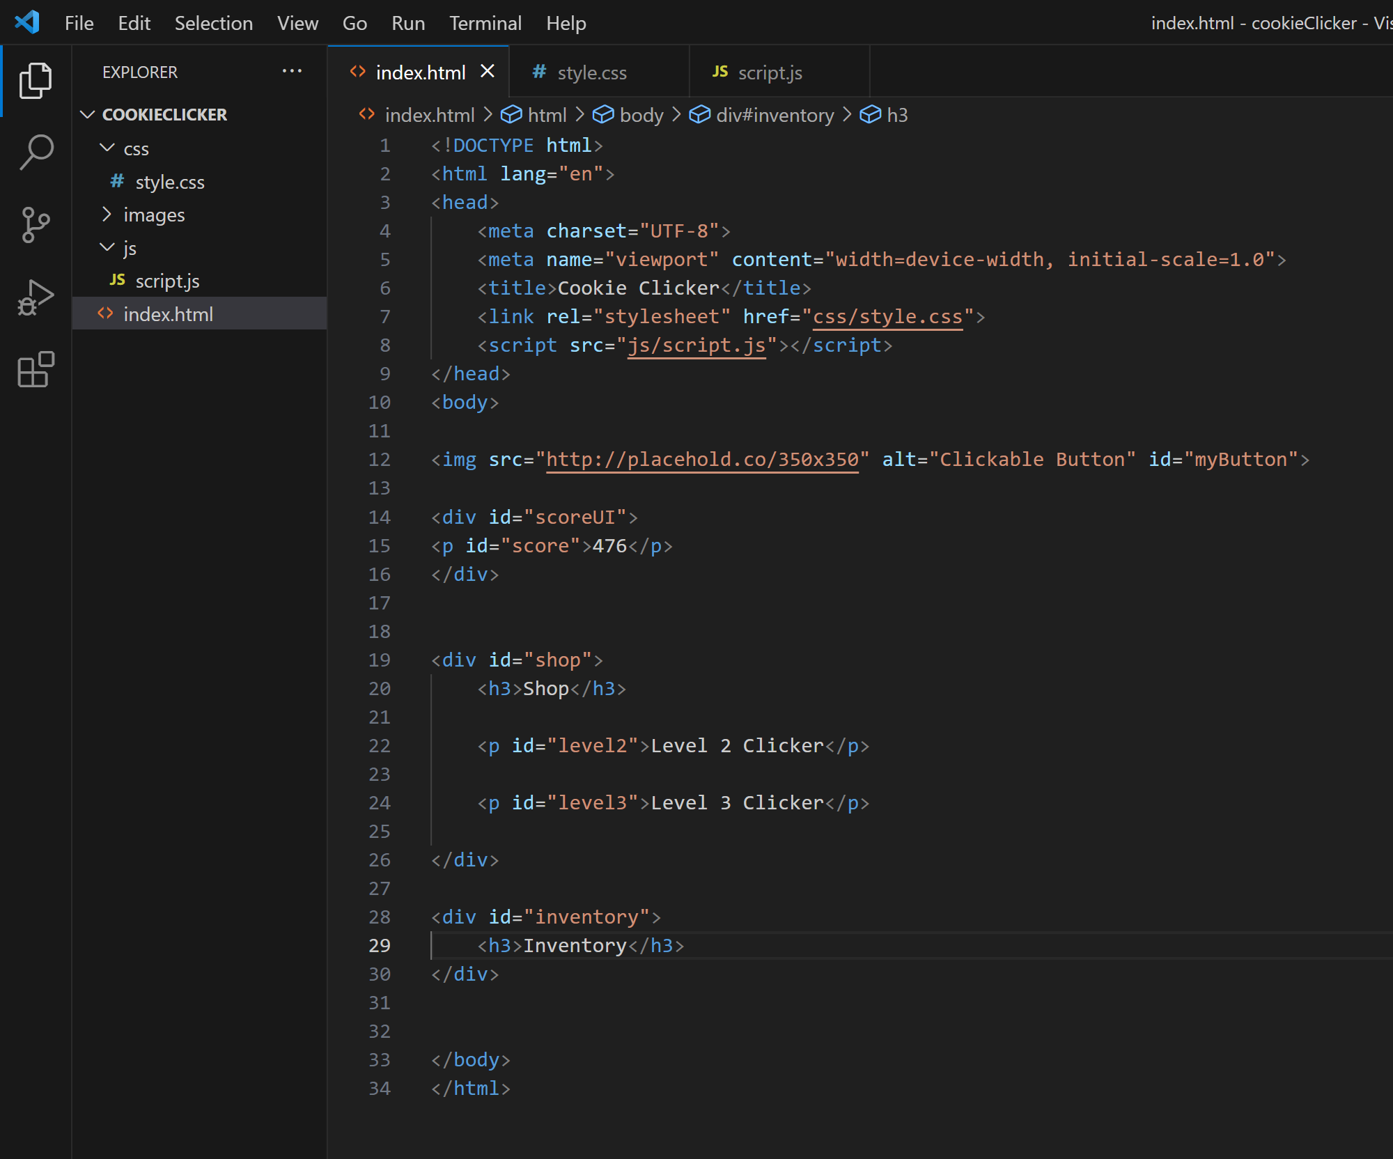The image size is (1393, 1159).
Task: Click 'Level 3 Clicker' text in code
Action: [738, 802]
